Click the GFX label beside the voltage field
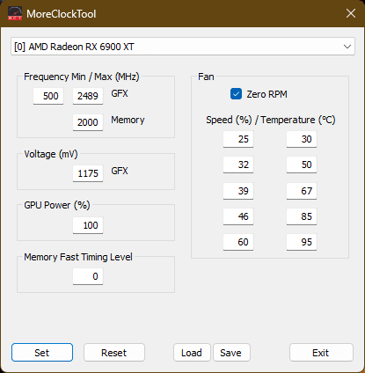 [120, 171]
